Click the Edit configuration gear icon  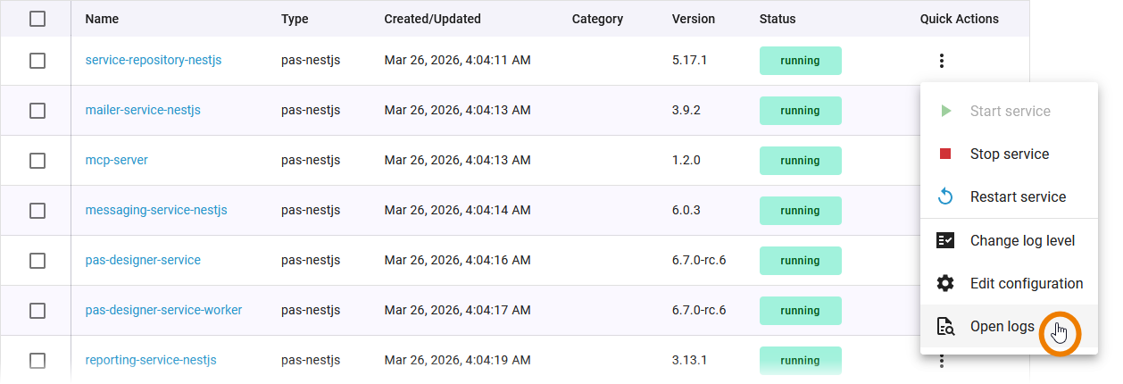tap(945, 283)
